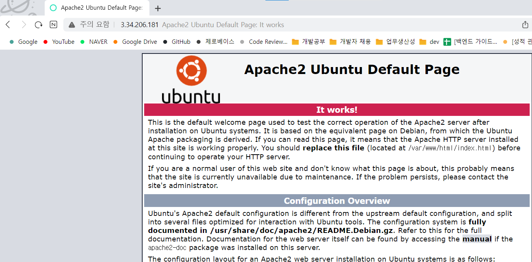This screenshot has width=532, height=262.
Task: Open the 제로베이스 bookmark
Action: pyautogui.click(x=216, y=42)
